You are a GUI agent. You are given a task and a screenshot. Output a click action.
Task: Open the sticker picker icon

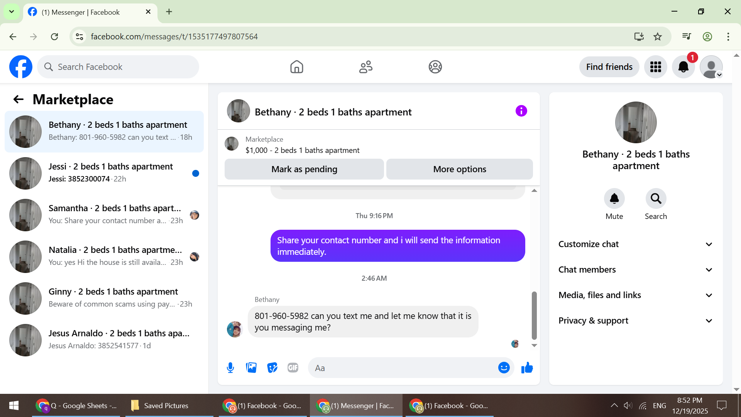click(272, 368)
